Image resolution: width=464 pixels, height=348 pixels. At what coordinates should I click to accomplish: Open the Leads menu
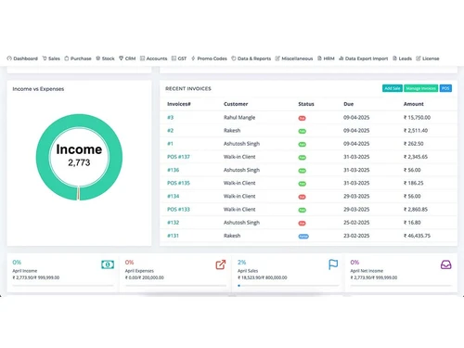click(402, 58)
